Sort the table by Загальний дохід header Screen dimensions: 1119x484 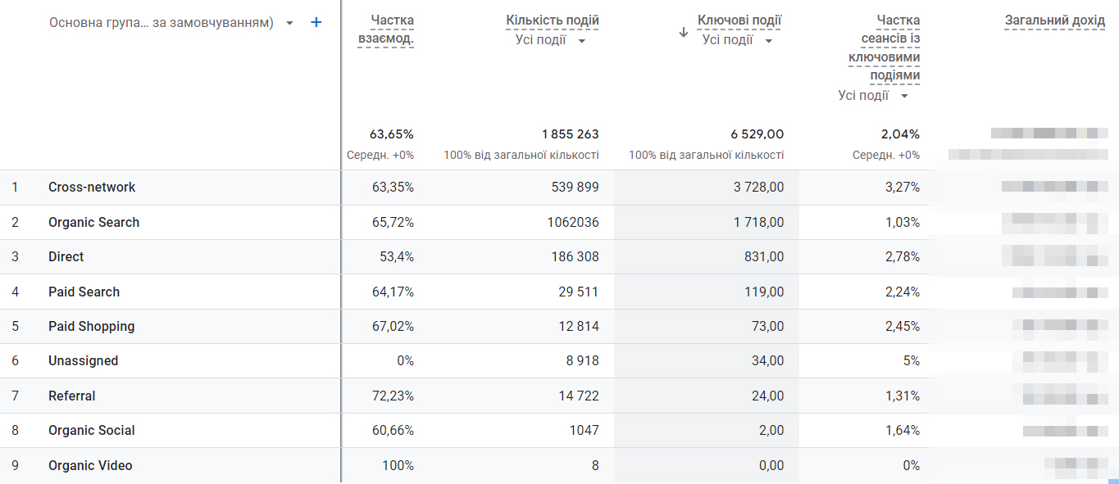tap(1055, 18)
